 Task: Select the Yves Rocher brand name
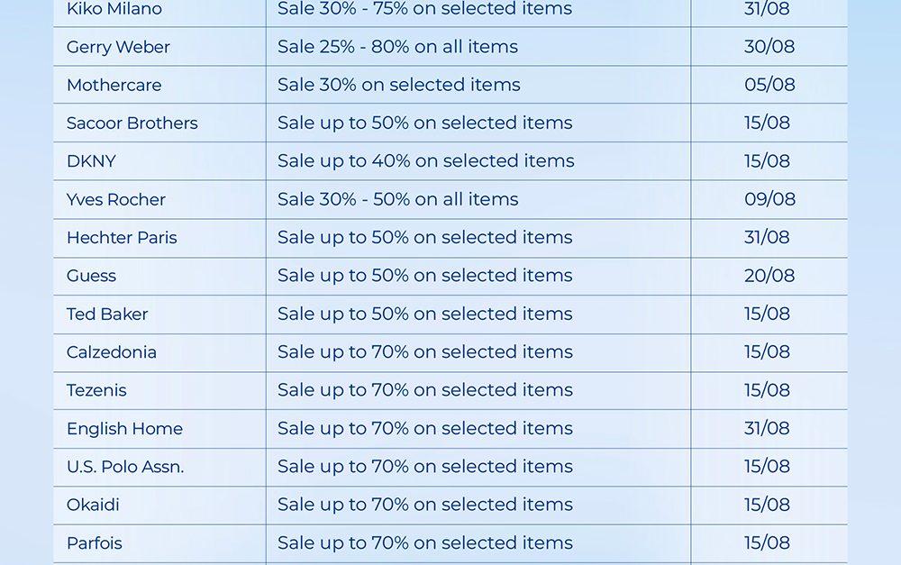coord(116,199)
